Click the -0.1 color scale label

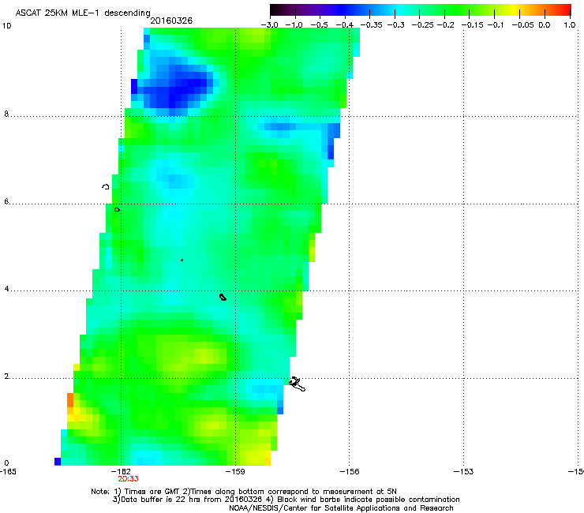click(496, 25)
